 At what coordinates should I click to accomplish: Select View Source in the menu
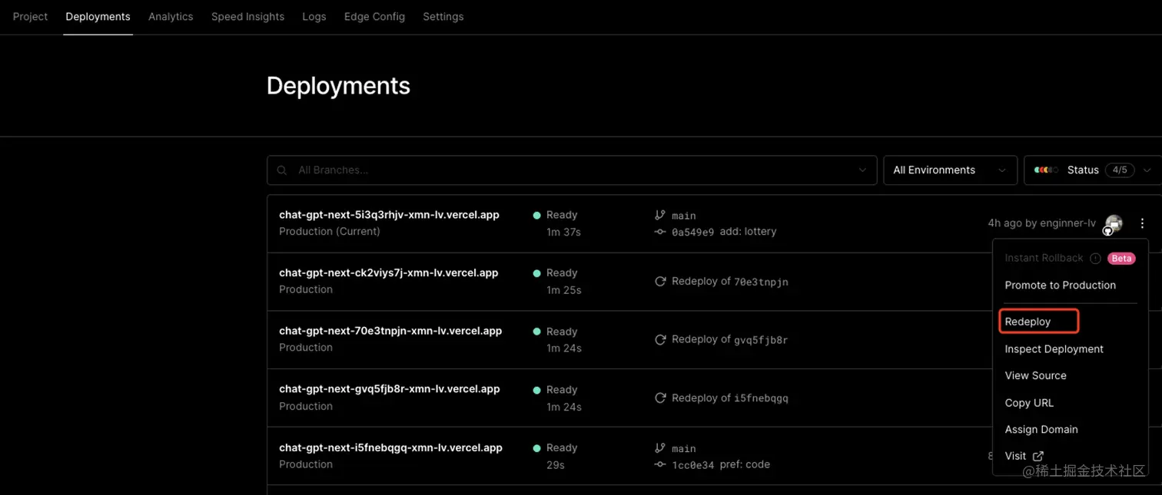1035,375
